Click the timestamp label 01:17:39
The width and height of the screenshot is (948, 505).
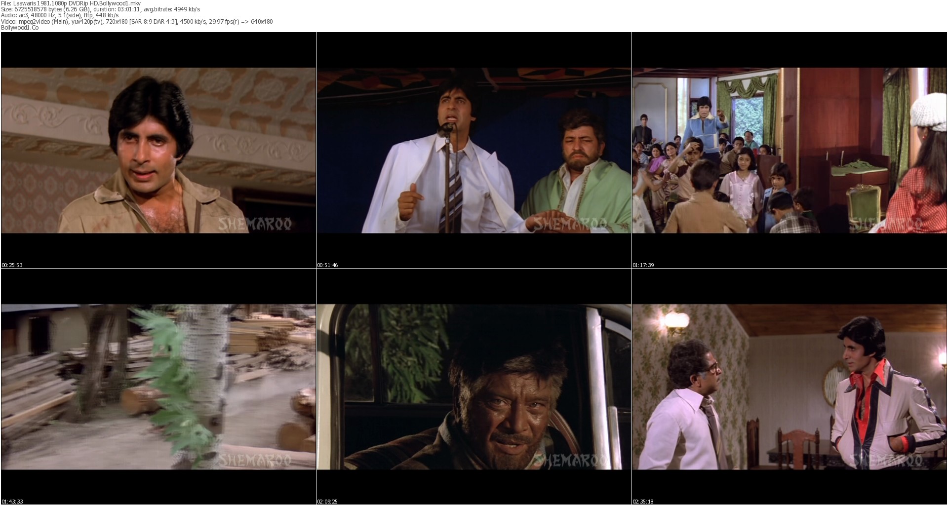pyautogui.click(x=643, y=265)
